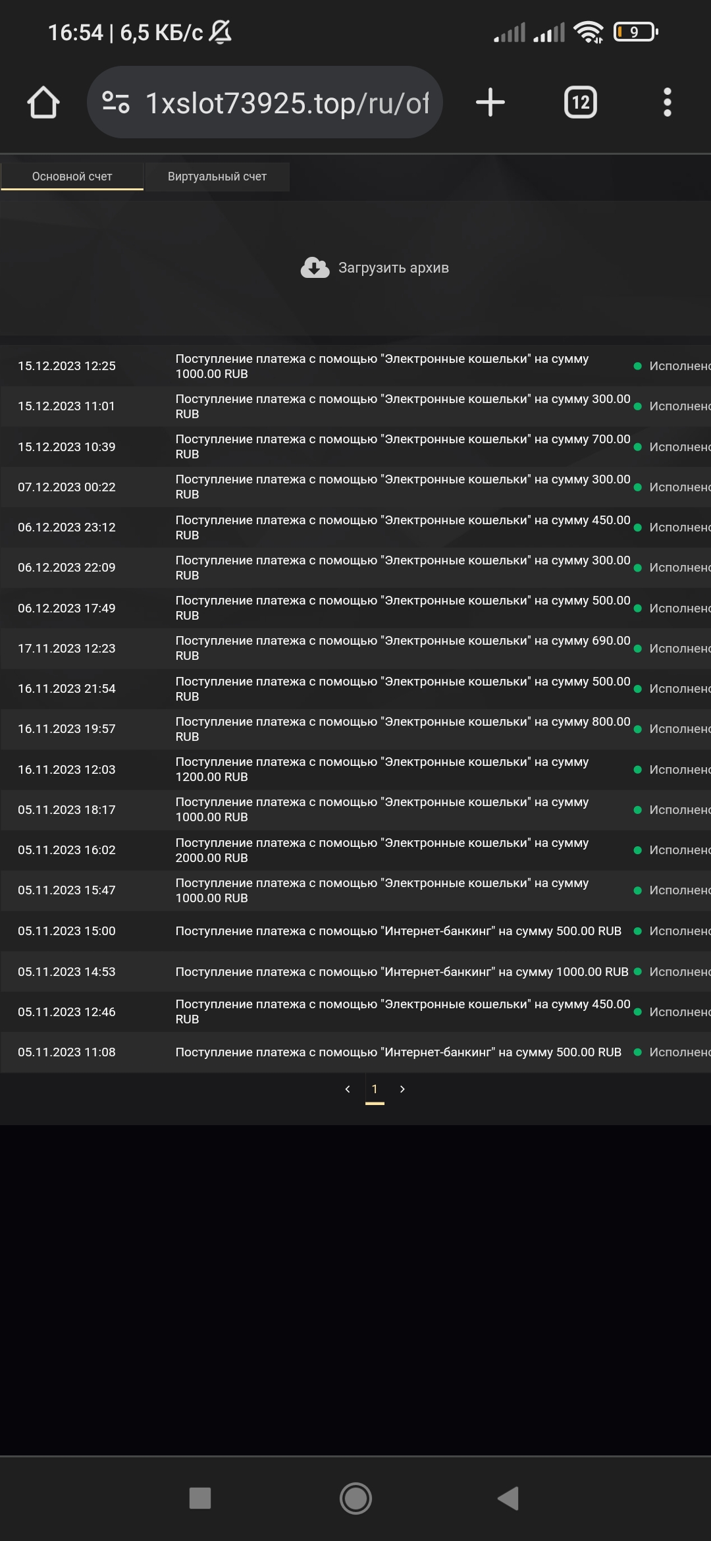Select the 05.11.2023 18:17 date cell
711x1541 pixels.
click(x=66, y=810)
